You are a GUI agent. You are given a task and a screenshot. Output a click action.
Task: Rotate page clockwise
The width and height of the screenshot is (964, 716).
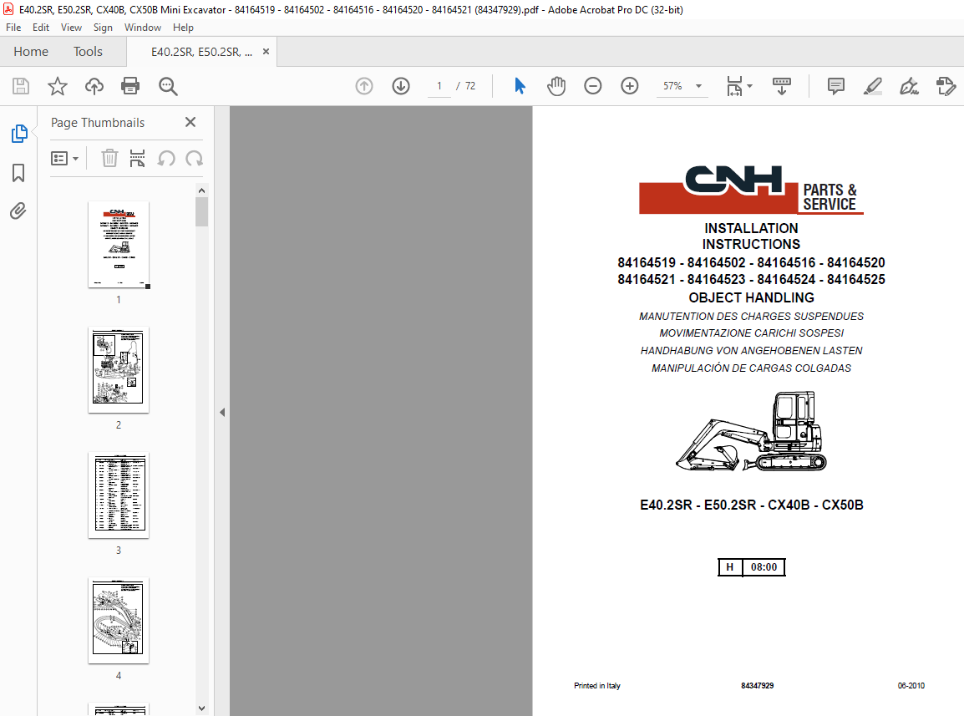pos(195,159)
